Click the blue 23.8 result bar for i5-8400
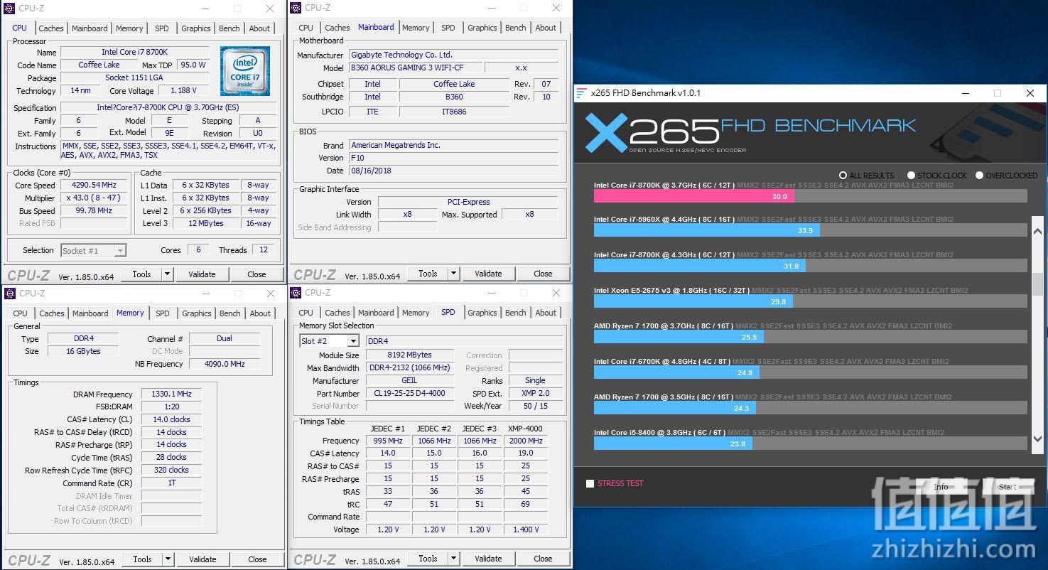The height and width of the screenshot is (570, 1048). (673, 443)
